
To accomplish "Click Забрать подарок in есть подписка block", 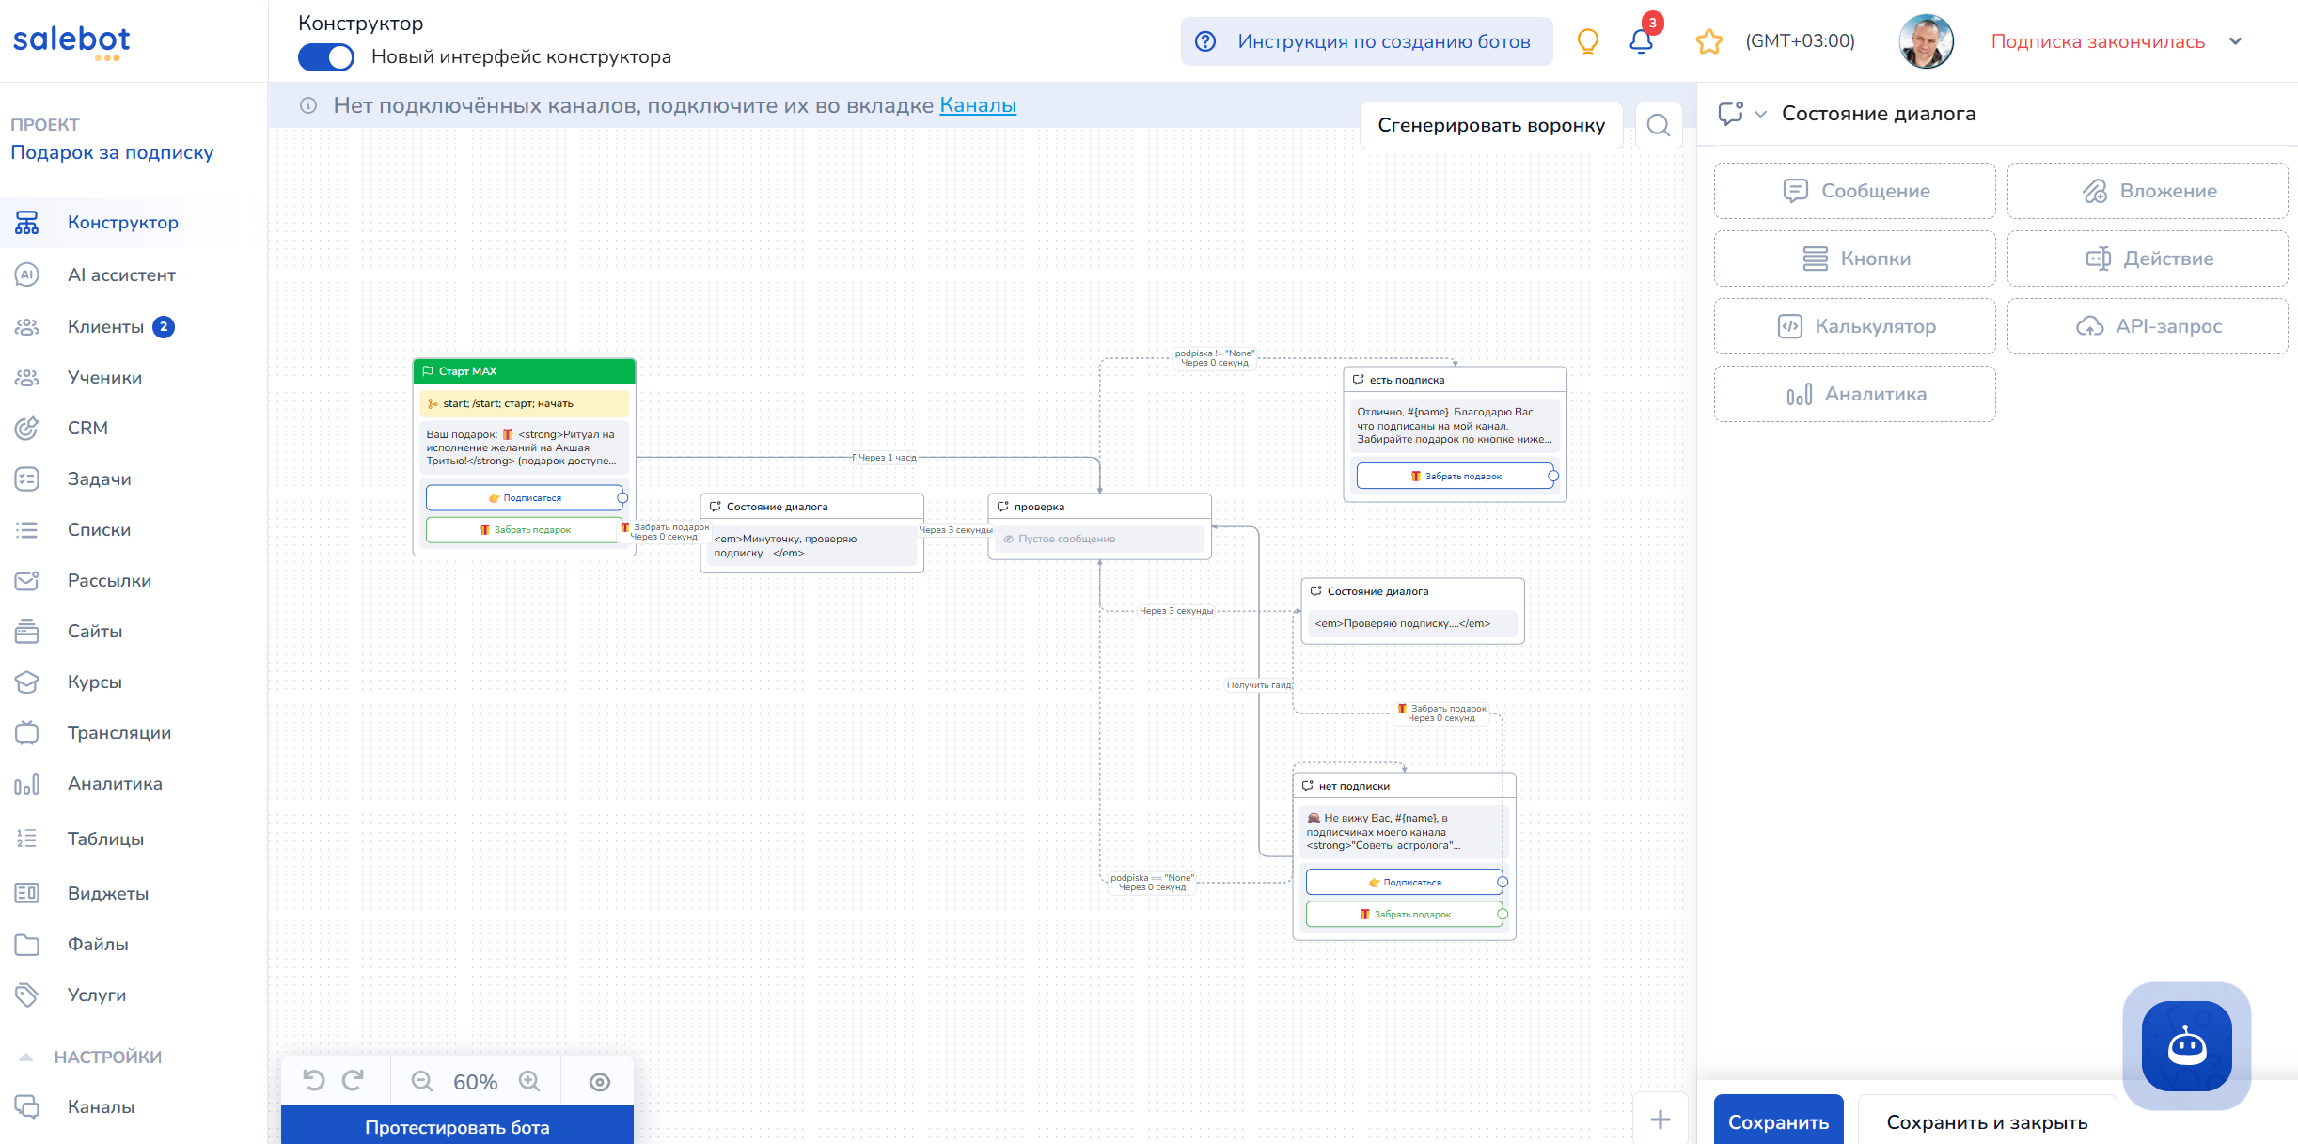I will coord(1455,477).
